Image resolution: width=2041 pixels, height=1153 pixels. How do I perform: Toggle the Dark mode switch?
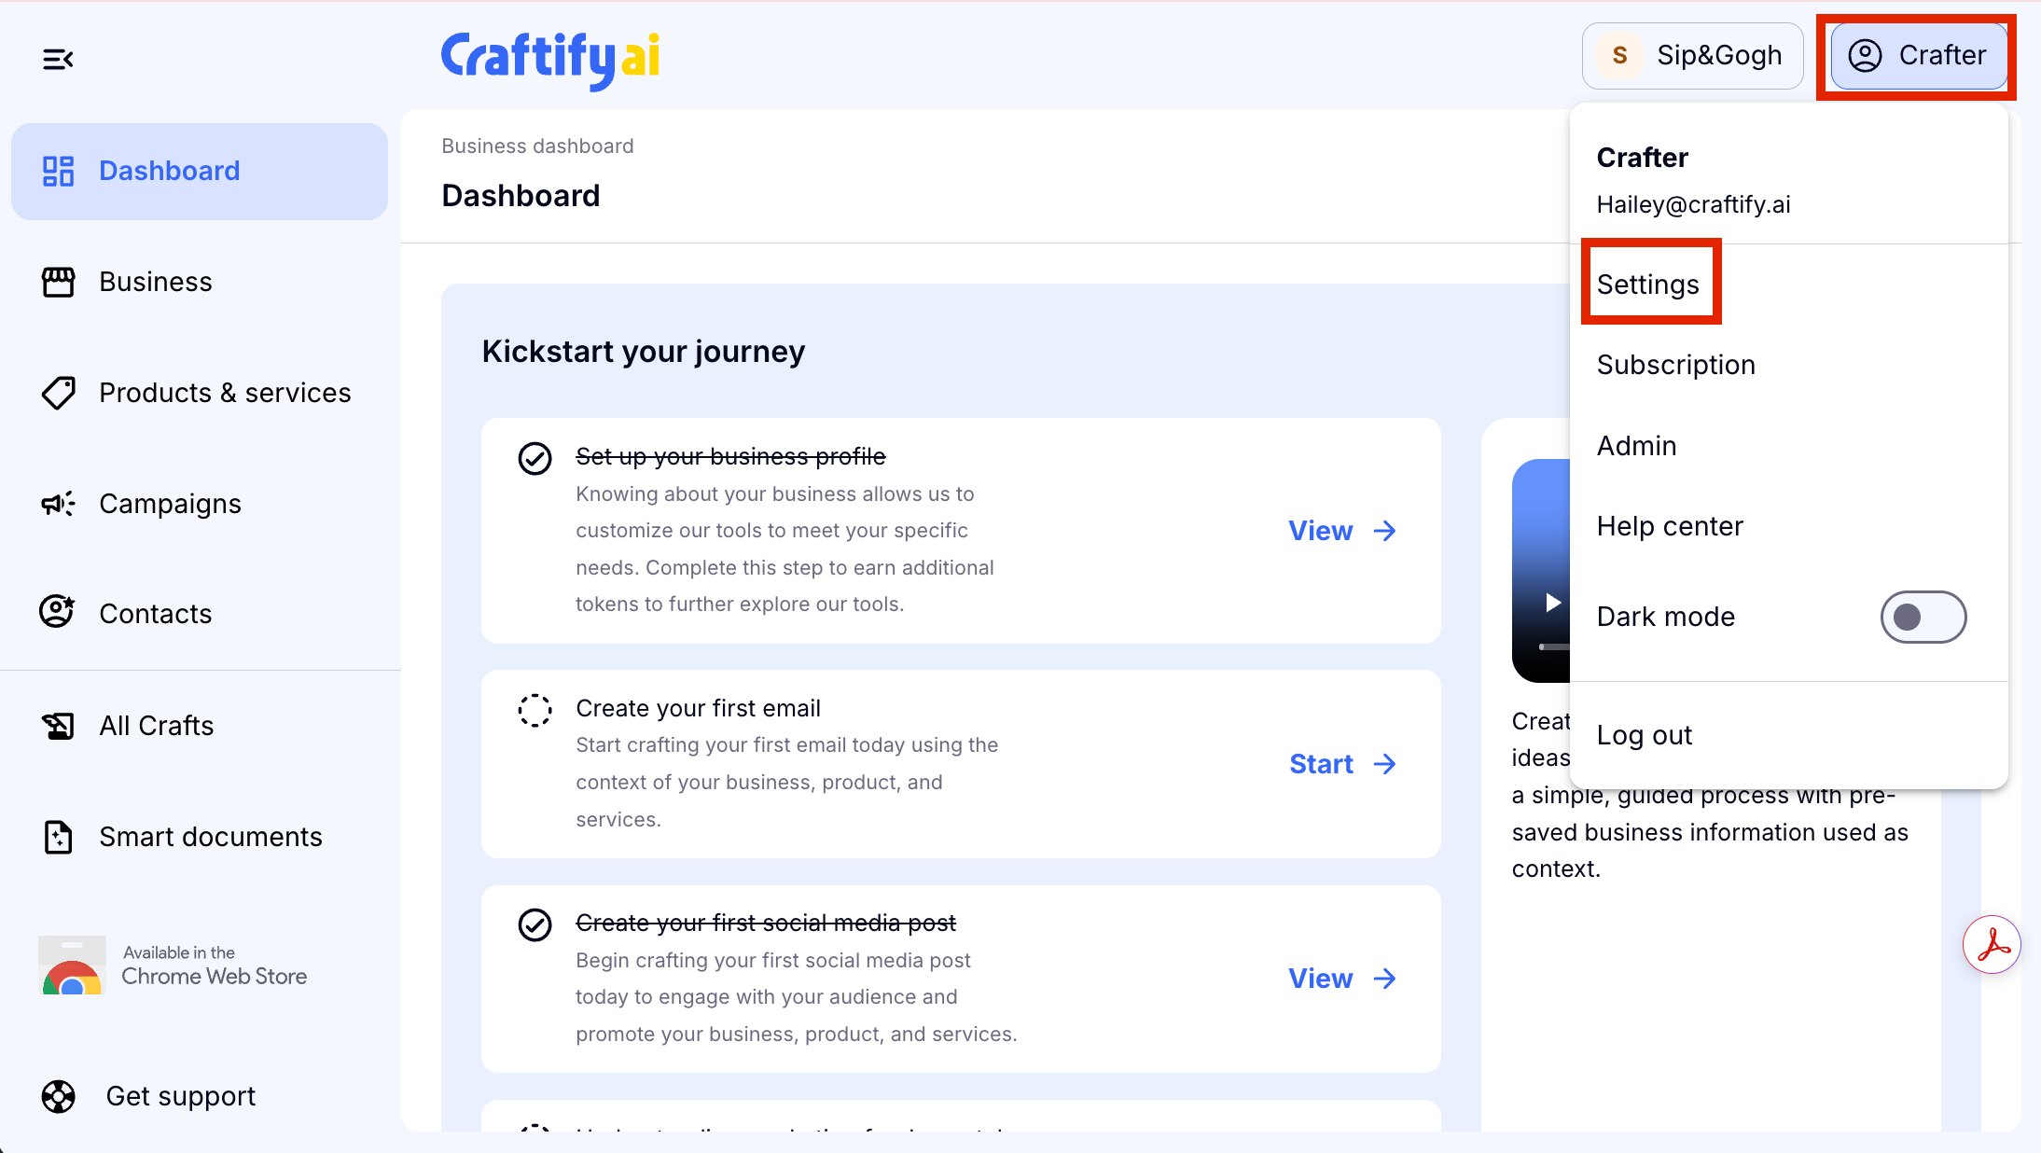click(1923, 617)
